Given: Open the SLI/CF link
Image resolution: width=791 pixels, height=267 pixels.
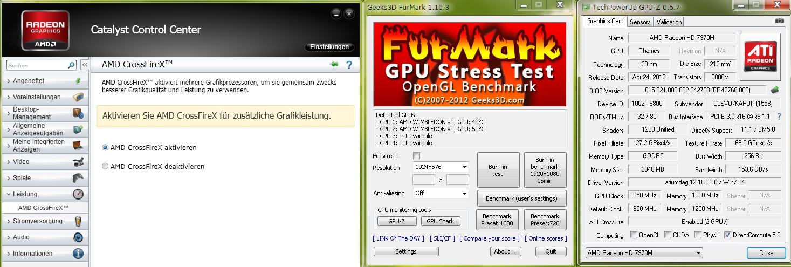Looking at the screenshot, I should (x=442, y=238).
